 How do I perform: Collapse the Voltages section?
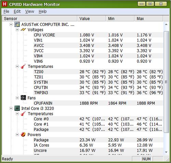coord(17,30)
